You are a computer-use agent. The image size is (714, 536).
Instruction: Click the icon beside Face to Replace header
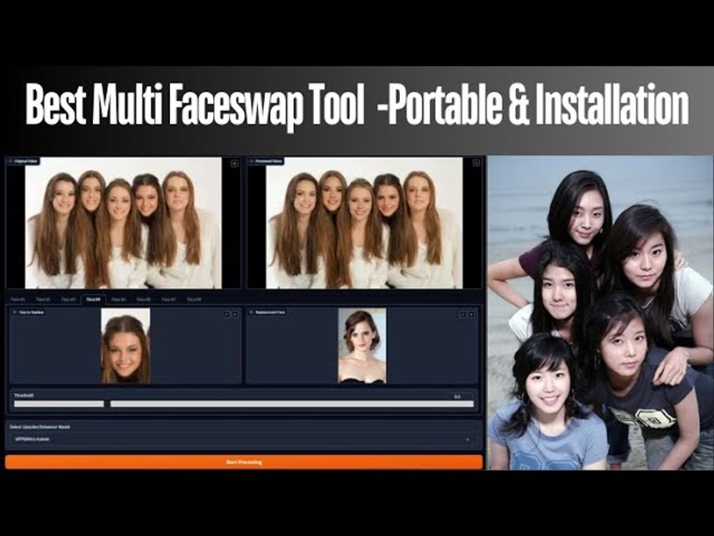pos(14,311)
